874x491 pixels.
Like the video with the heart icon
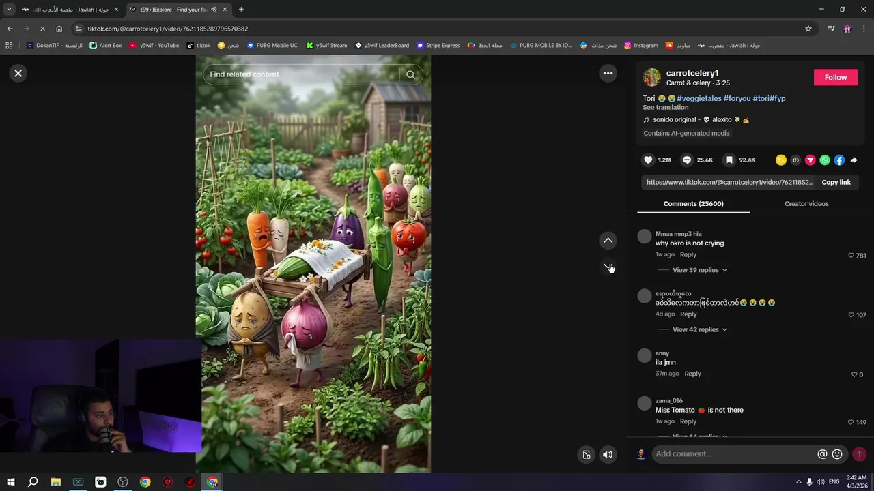pos(648,160)
